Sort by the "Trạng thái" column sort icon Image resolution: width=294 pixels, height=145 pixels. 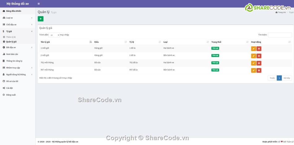point(248,42)
